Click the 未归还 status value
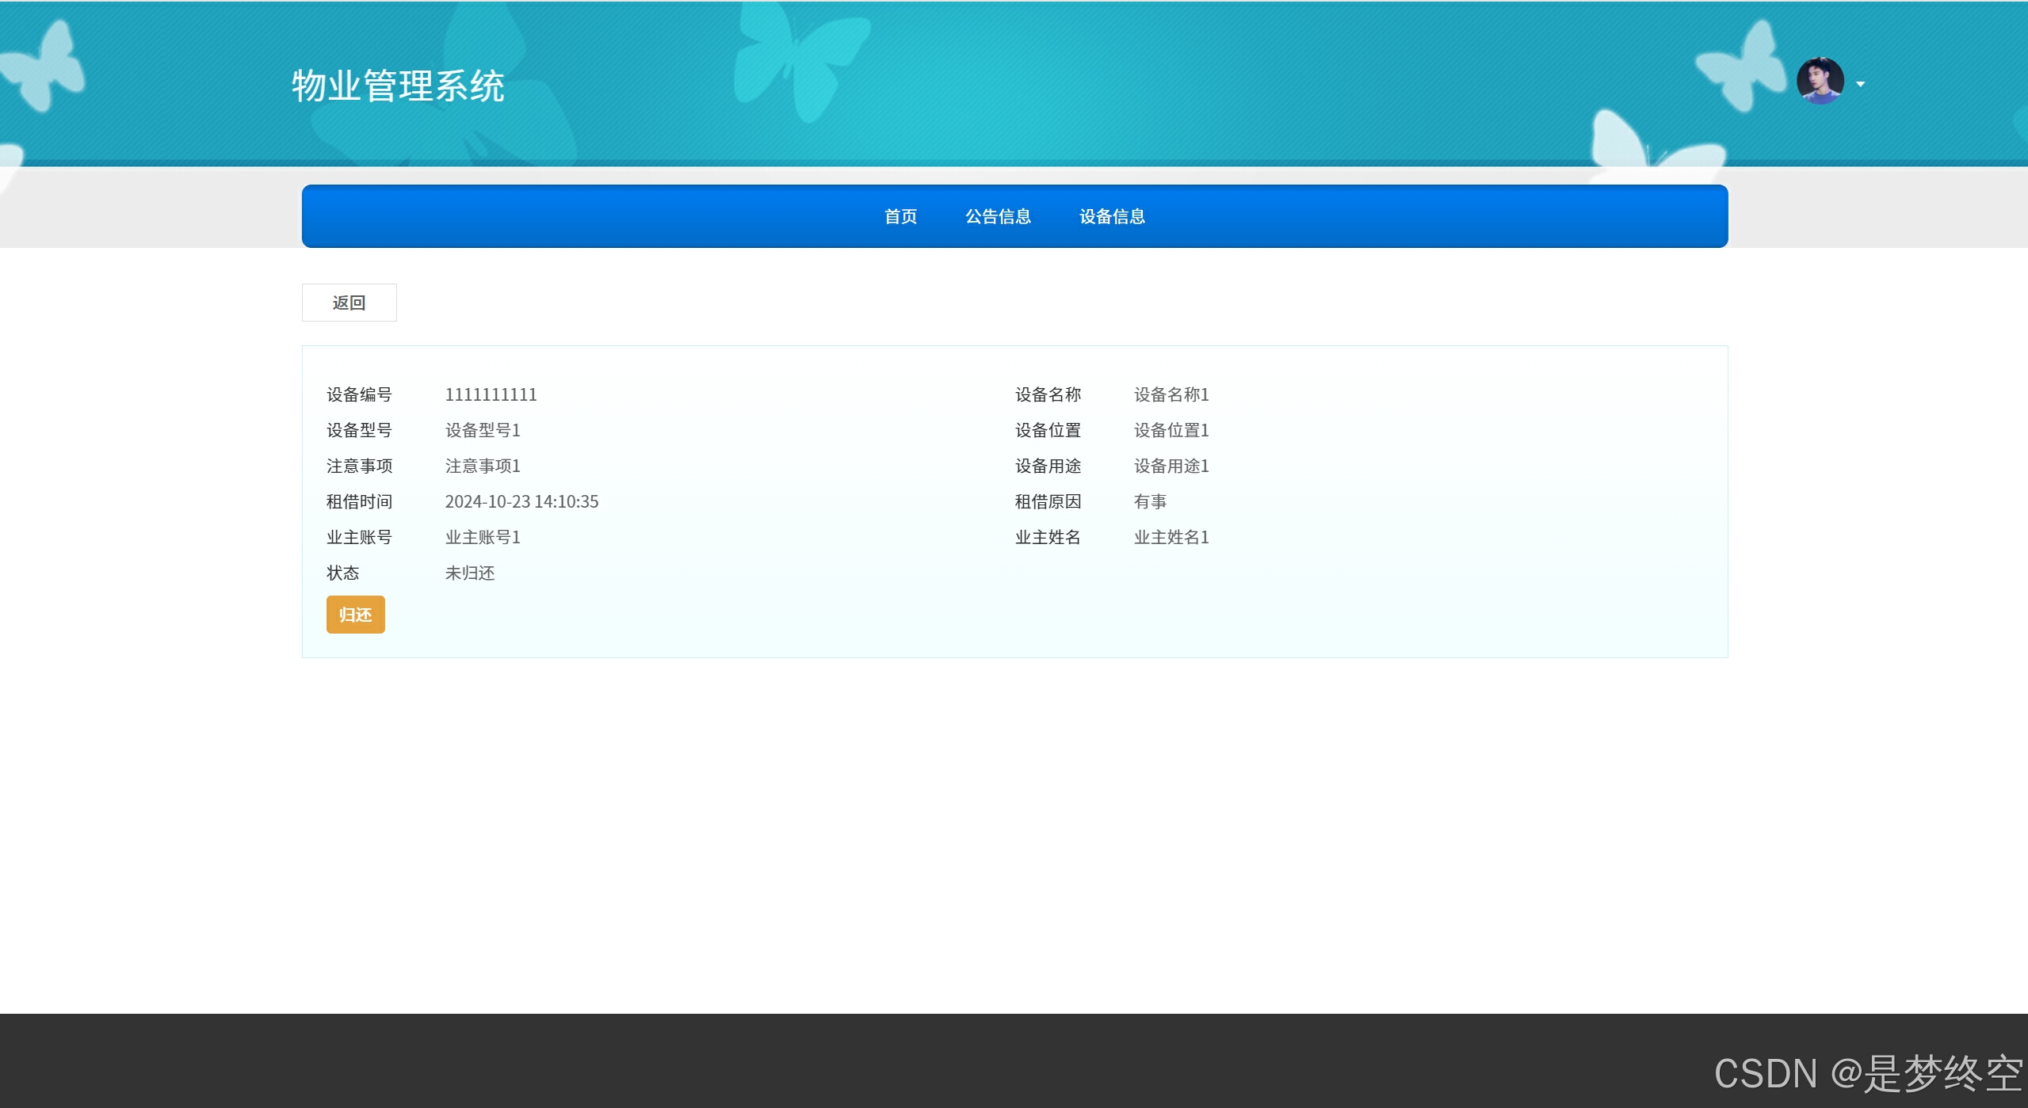2028x1108 pixels. [x=469, y=573]
